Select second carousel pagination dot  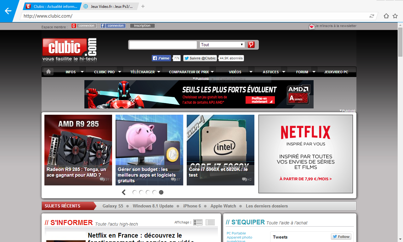pyautogui.click(x=141, y=192)
